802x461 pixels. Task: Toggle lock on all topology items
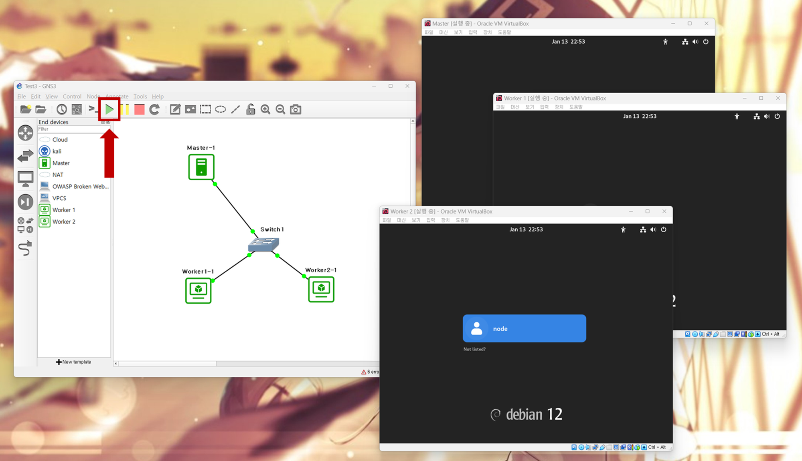(x=251, y=109)
